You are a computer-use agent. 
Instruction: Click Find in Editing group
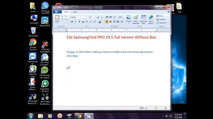(160, 16)
